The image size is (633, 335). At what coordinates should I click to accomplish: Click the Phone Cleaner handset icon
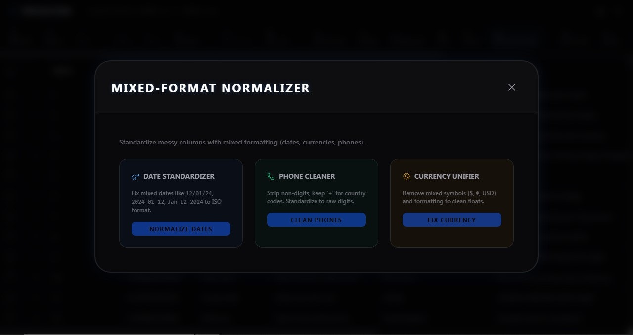(271, 176)
